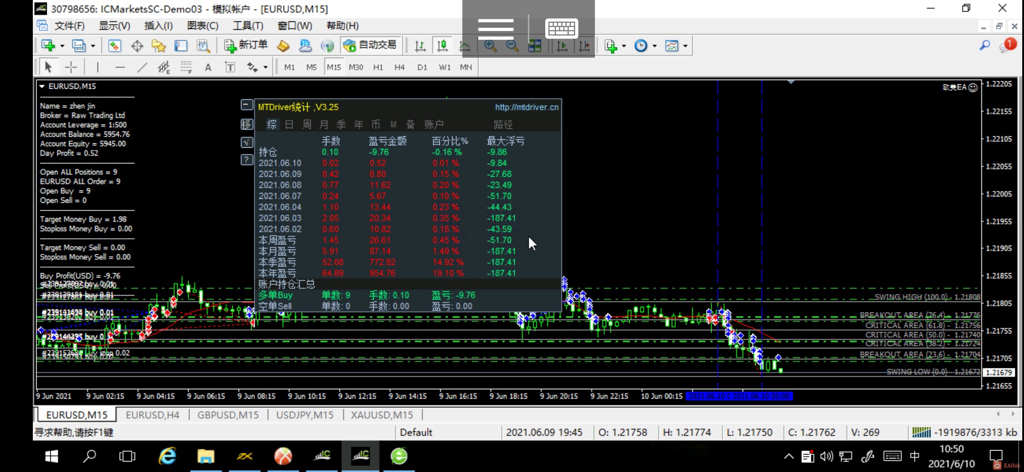Screen dimensions: 1024x472
Task: Select the crosshair cursor tool
Action: [x=71, y=67]
